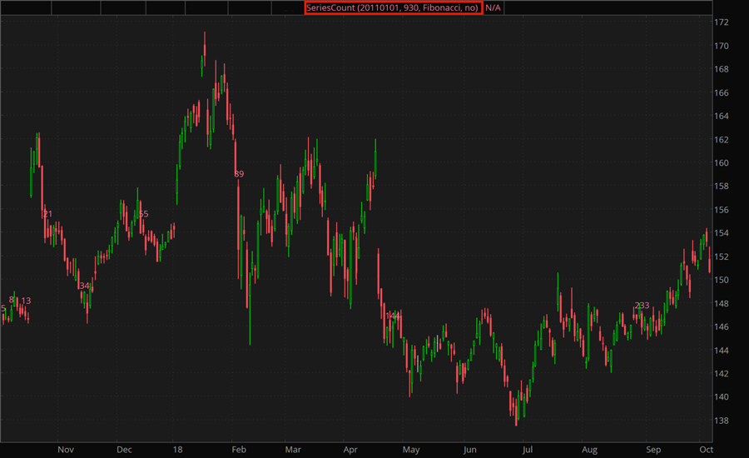This screenshot has width=749, height=458.
Task: Click the N/A value beside SeriesCount
Action: (x=494, y=7)
